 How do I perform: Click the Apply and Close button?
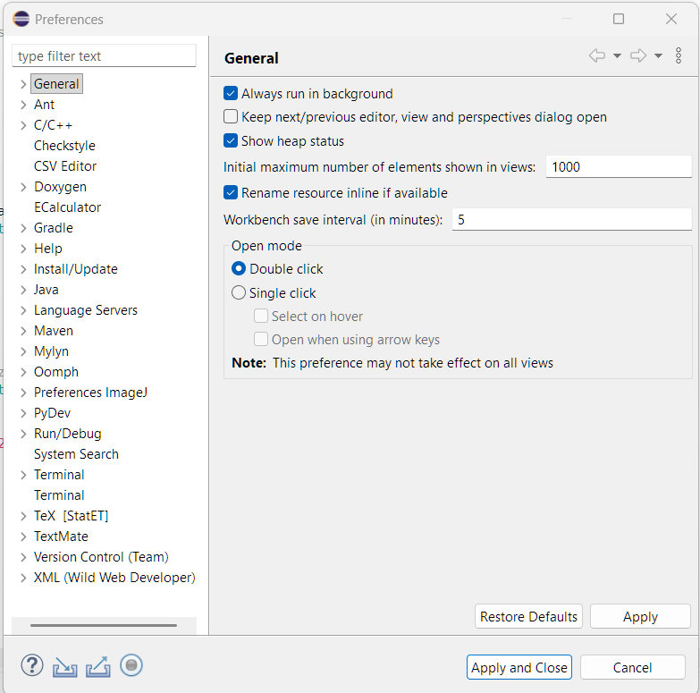point(519,667)
